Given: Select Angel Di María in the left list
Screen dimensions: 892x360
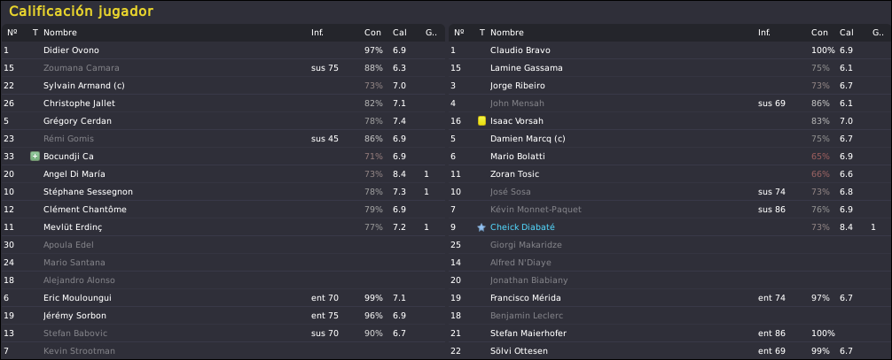Looking at the screenshot, I should [223, 174].
